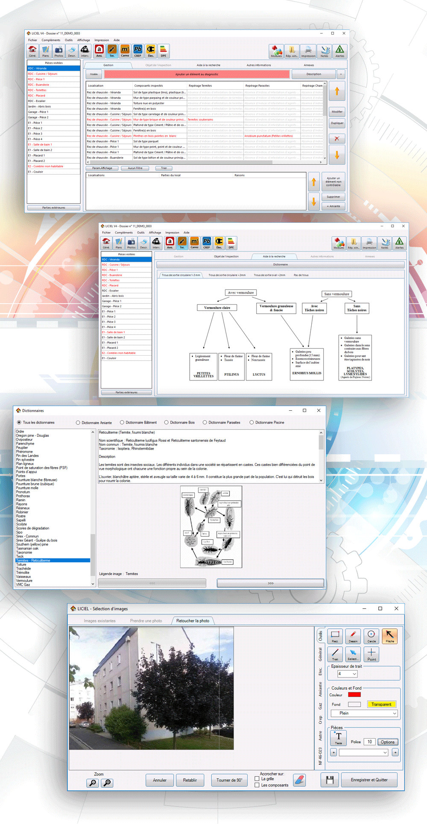Viewport: 427px width, 824px height.
Task: Click the Point crosshair tool
Action: click(371, 654)
